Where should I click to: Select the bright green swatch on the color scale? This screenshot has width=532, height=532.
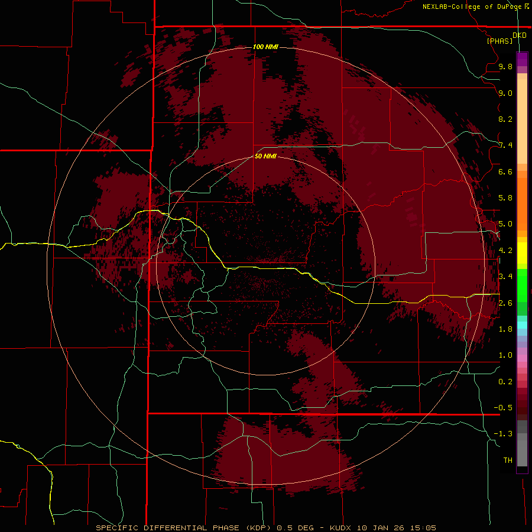click(522, 285)
